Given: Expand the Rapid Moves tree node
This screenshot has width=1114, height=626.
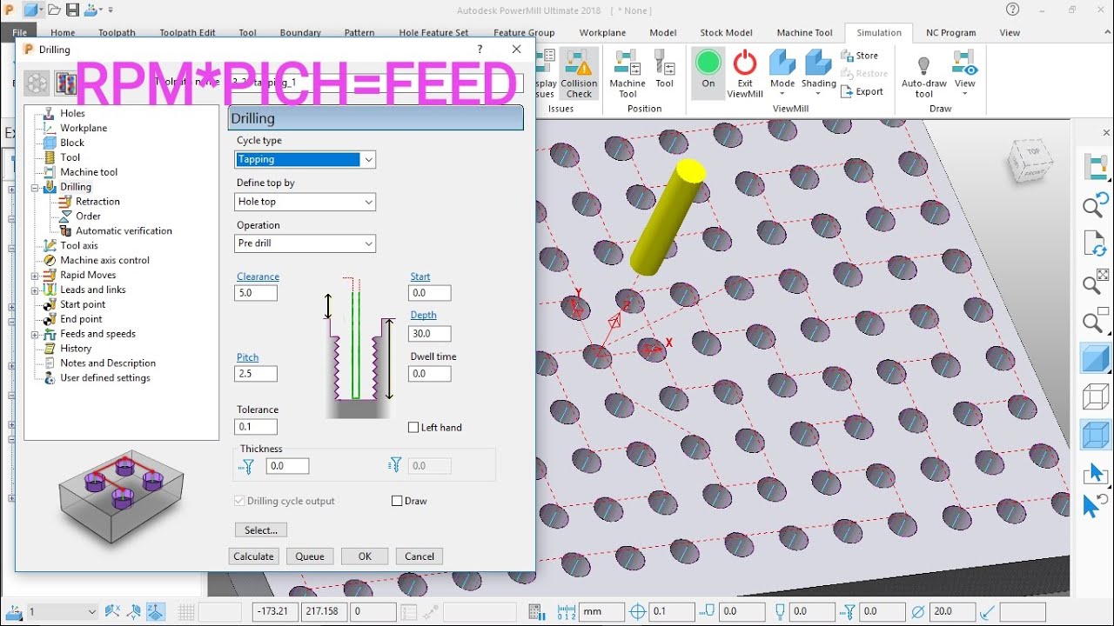Looking at the screenshot, I should 35,276.
